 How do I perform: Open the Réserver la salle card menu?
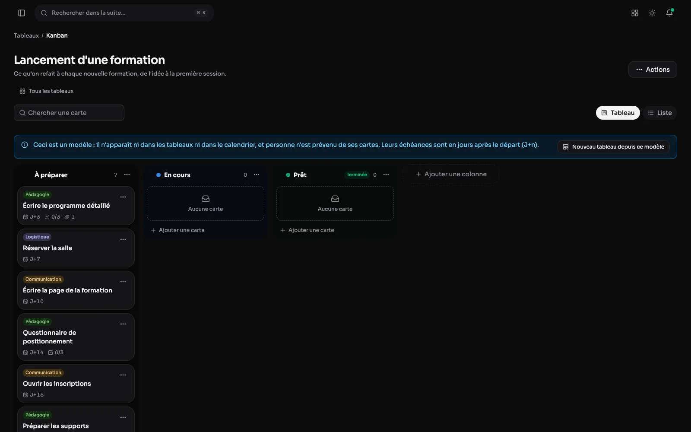(x=123, y=239)
